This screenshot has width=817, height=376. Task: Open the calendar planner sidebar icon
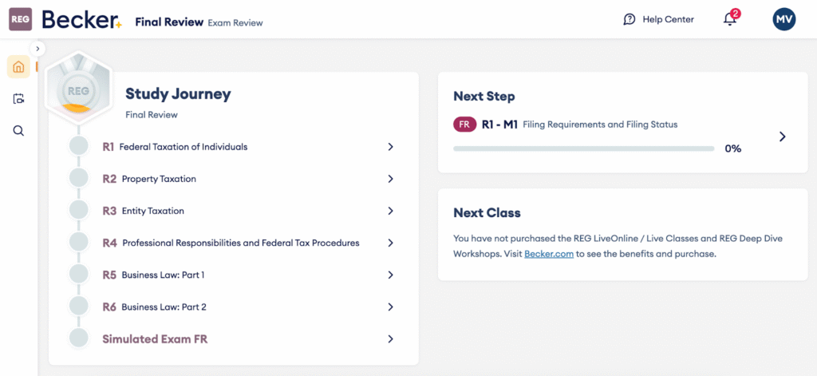click(18, 99)
